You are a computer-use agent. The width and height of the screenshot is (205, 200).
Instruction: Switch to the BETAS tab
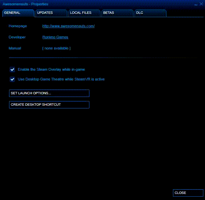click(117, 13)
